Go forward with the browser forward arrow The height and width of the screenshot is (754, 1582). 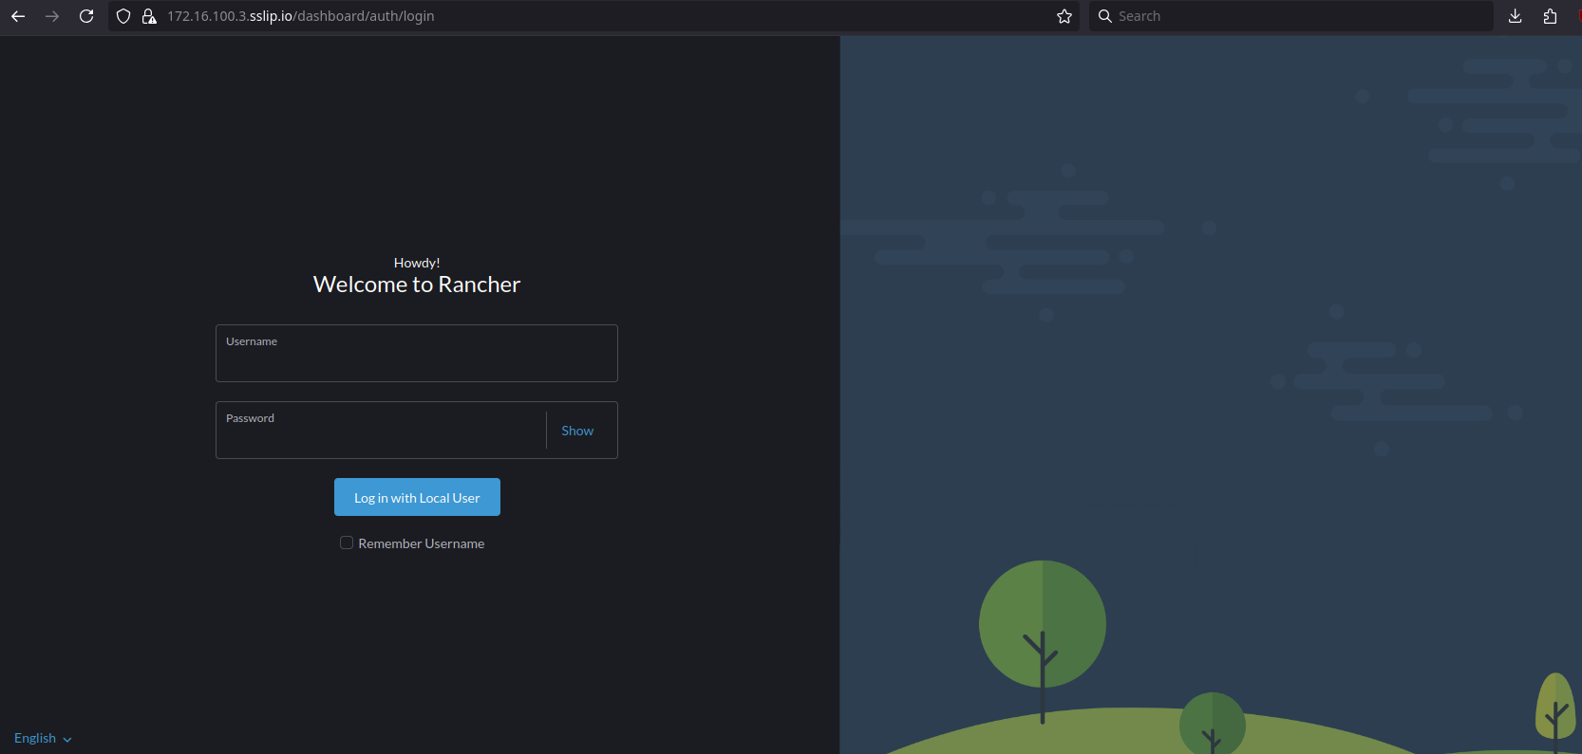click(x=52, y=16)
